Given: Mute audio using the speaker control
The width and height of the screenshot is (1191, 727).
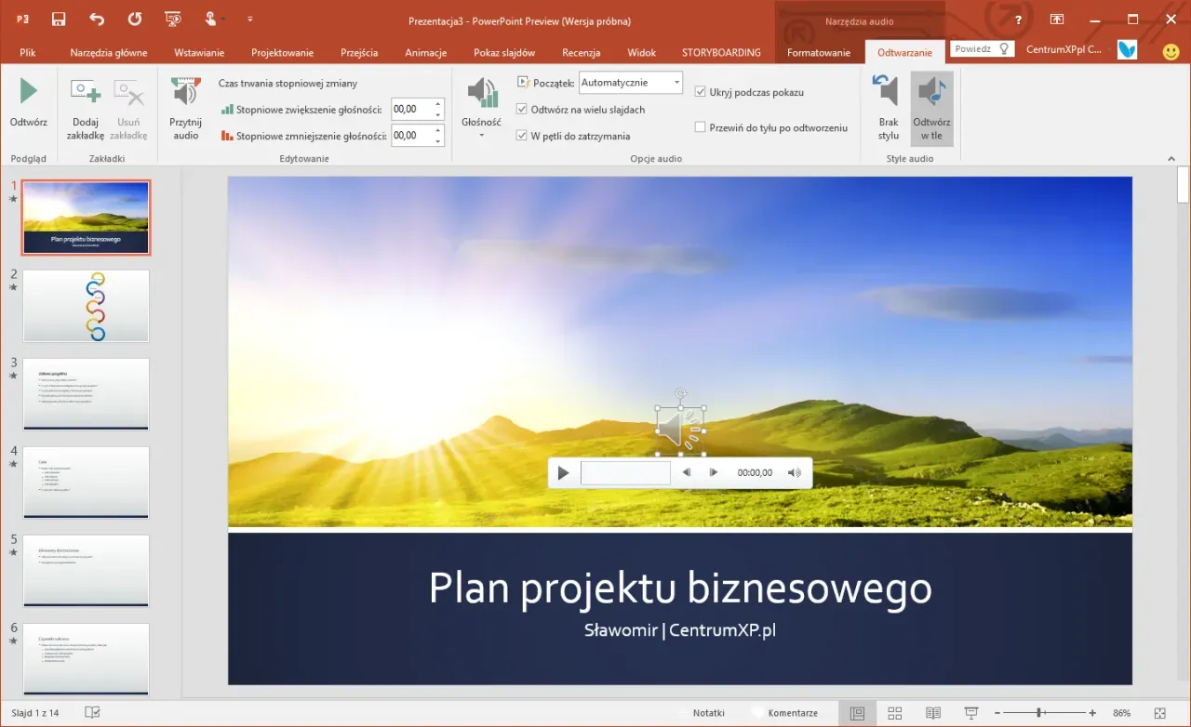Looking at the screenshot, I should point(794,472).
